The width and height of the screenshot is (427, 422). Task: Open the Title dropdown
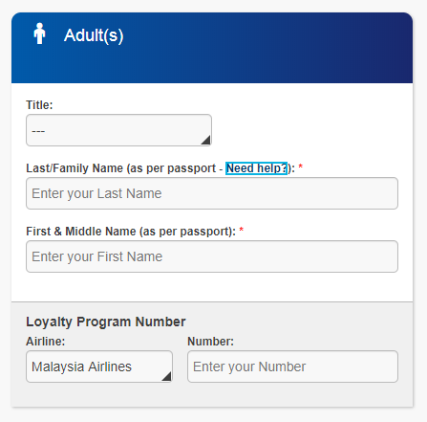(118, 130)
